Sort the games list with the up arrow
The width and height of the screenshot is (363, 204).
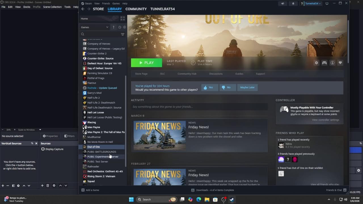114,27
